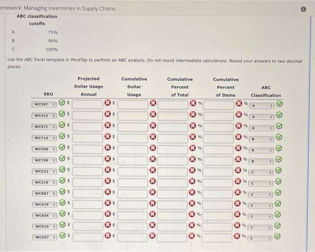Open ABC Classification dropdown for WC532 row
The height and width of the screenshot is (252, 315).
pos(261,172)
